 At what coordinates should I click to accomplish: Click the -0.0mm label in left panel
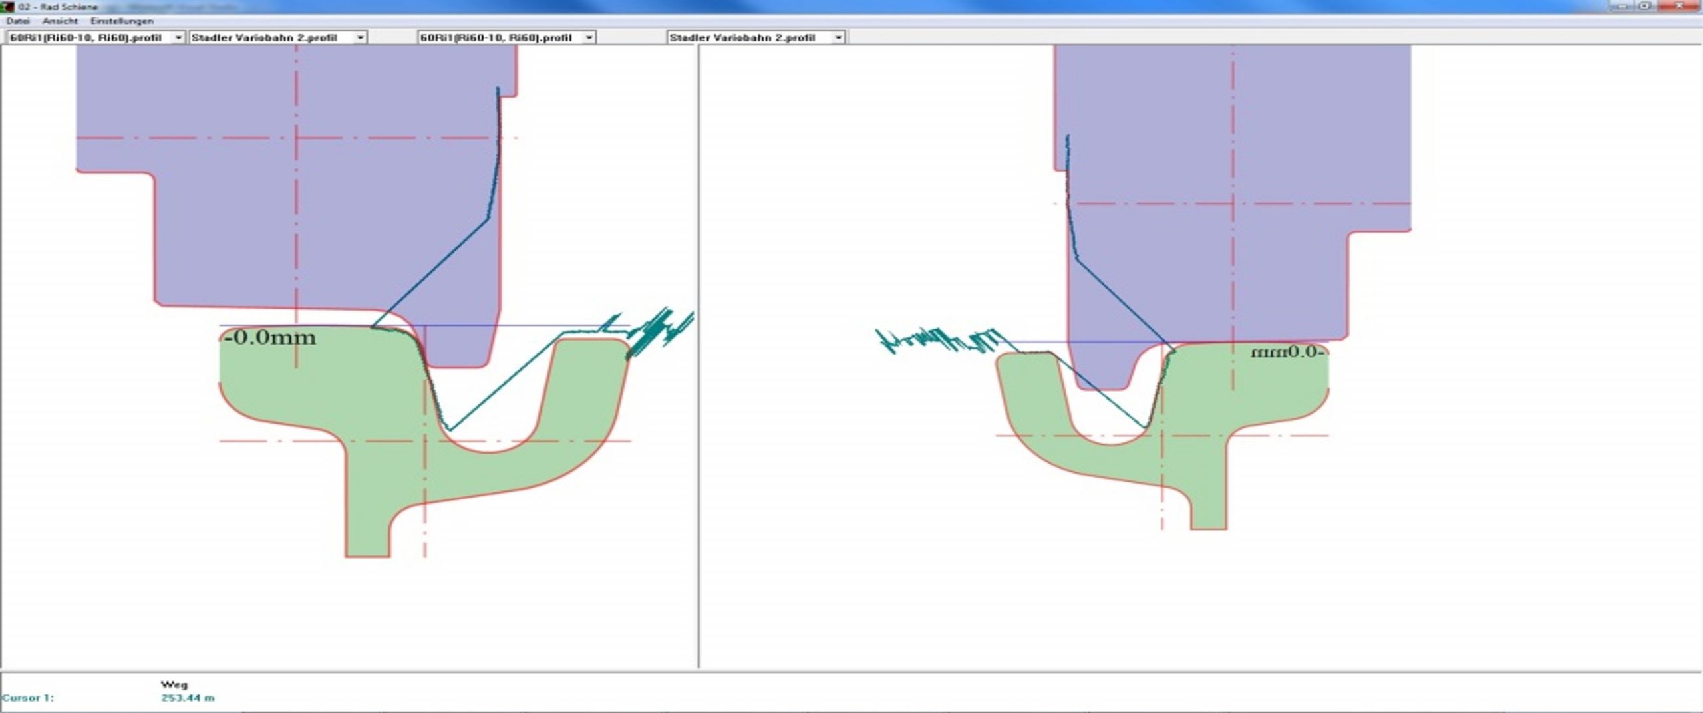[x=270, y=338]
